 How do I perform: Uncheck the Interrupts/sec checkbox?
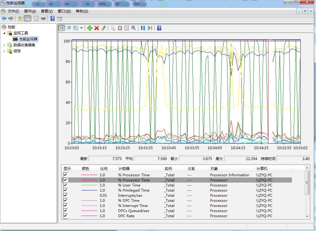point(65,195)
